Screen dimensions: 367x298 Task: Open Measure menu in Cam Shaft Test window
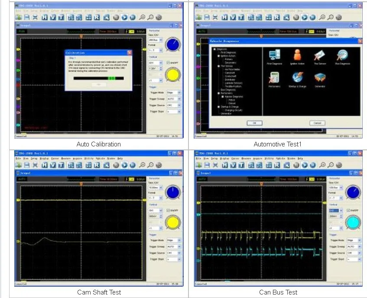66,159
